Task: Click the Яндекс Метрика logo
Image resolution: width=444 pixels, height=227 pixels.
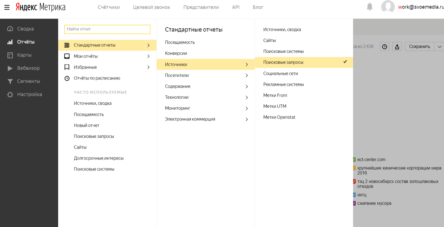Action: click(x=40, y=7)
